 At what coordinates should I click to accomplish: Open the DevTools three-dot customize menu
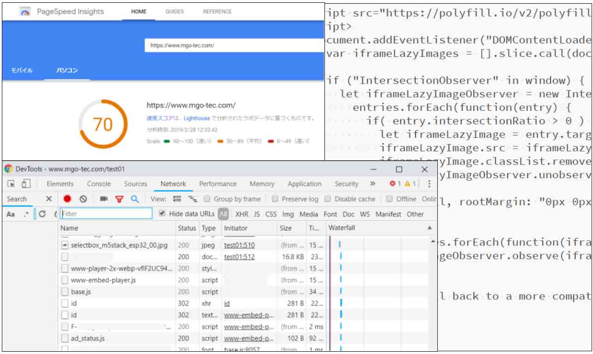[429, 184]
